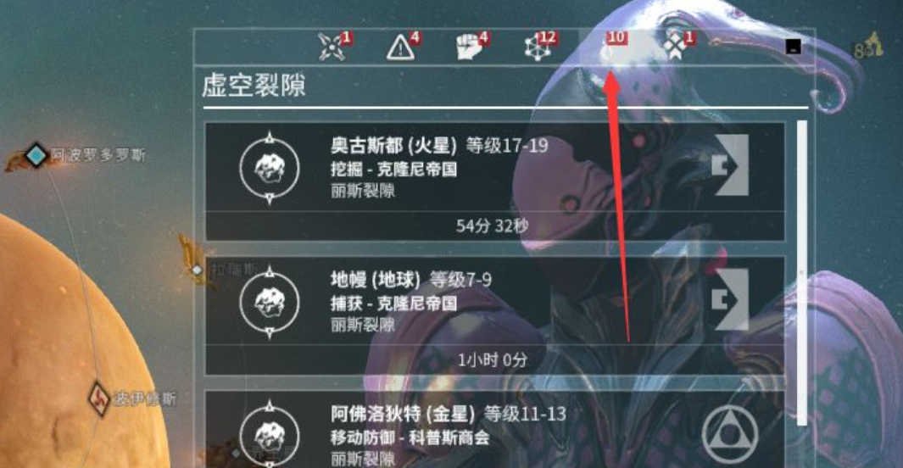Screen dimensions: 903x468
Task: Click the relic icon for 阿佛洛狄特 mission
Action: pyautogui.click(x=270, y=435)
